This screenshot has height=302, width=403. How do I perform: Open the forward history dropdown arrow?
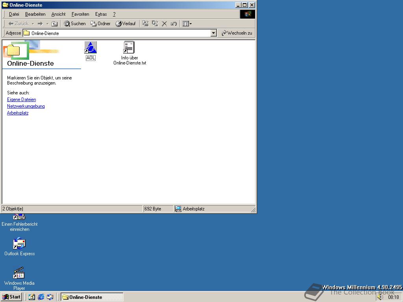(47, 24)
